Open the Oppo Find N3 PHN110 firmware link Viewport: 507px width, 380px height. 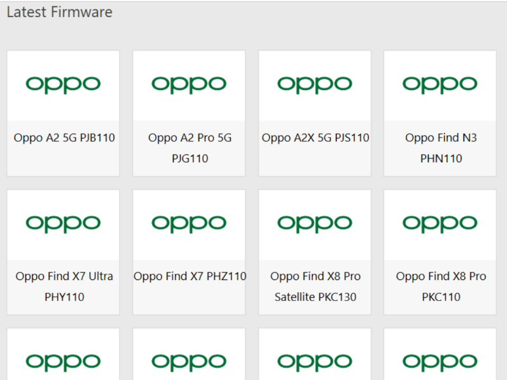(x=441, y=148)
